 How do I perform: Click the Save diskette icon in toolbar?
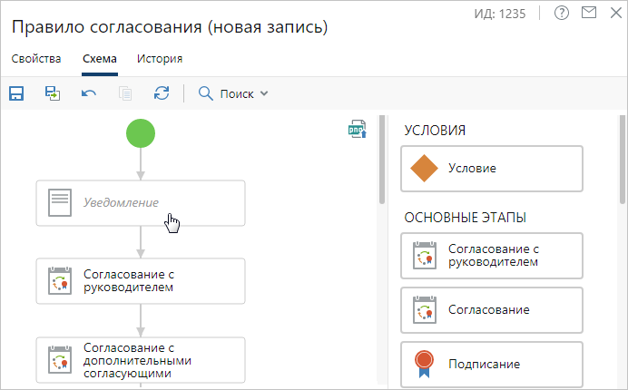pyautogui.click(x=16, y=93)
